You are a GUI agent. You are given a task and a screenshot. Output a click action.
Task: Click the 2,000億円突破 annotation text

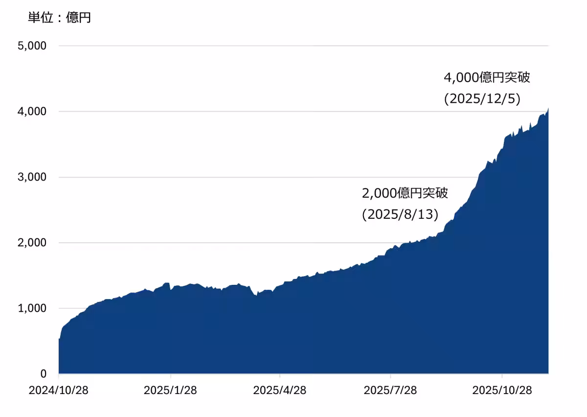coord(405,193)
